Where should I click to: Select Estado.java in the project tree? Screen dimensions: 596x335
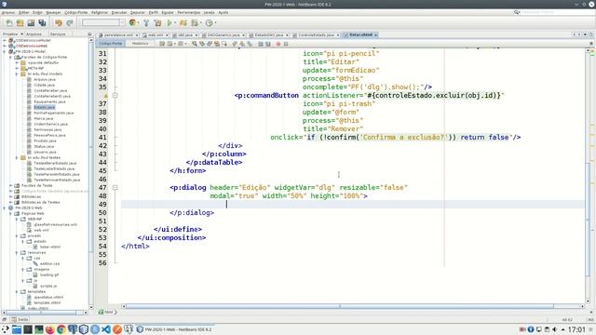[x=45, y=108]
